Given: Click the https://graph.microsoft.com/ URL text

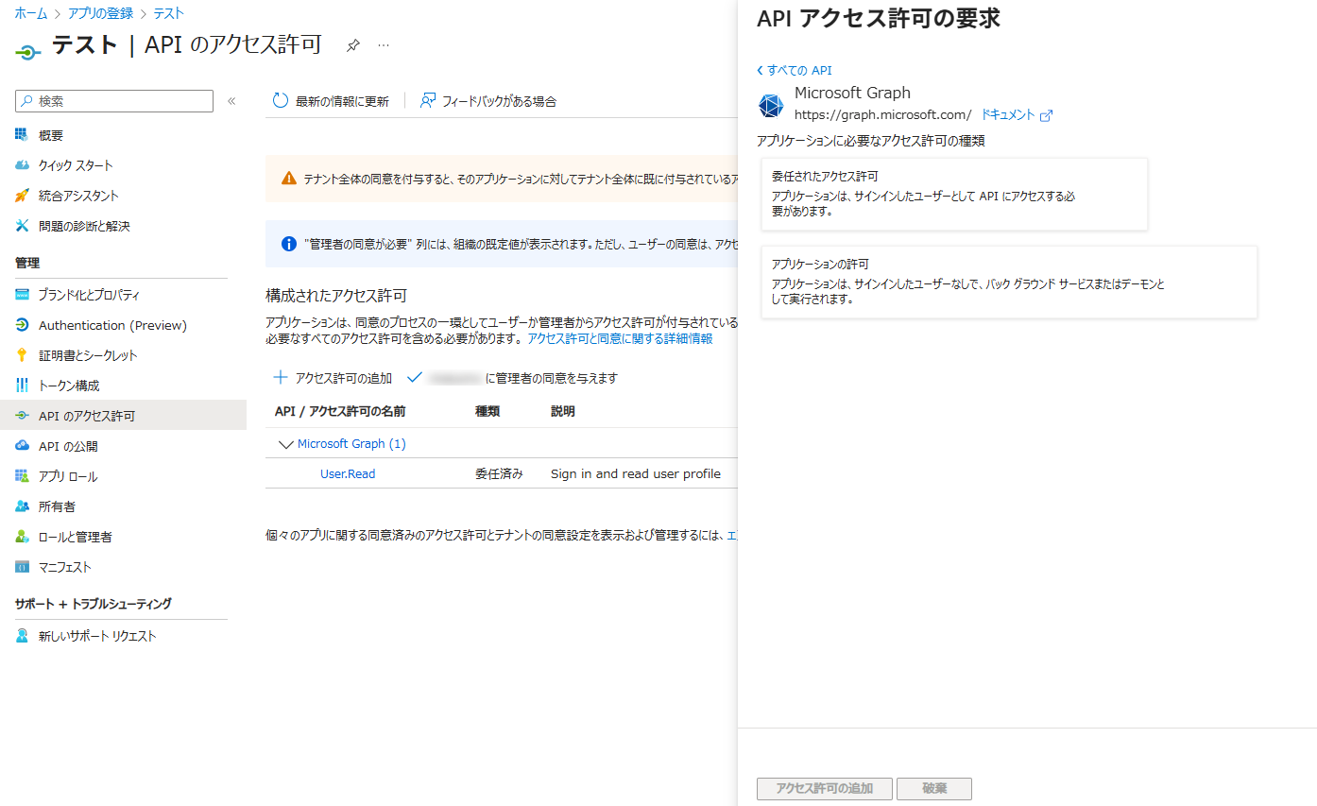Looking at the screenshot, I should pos(883,115).
